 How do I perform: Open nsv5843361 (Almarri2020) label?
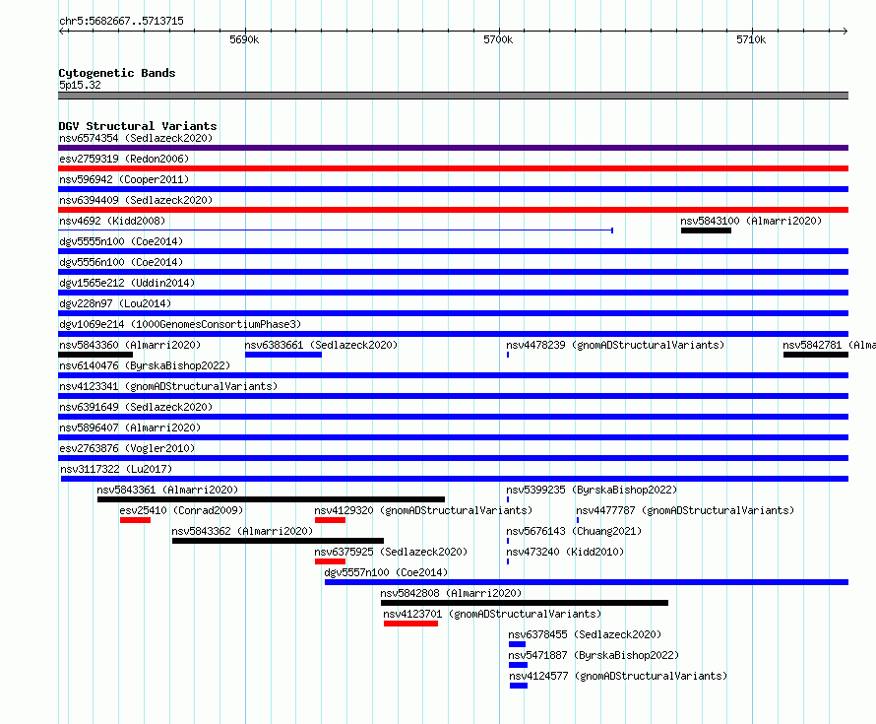click(x=167, y=490)
